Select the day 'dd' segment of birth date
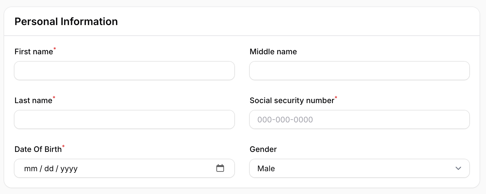Image resolution: width=486 pixels, height=194 pixels. (x=49, y=168)
